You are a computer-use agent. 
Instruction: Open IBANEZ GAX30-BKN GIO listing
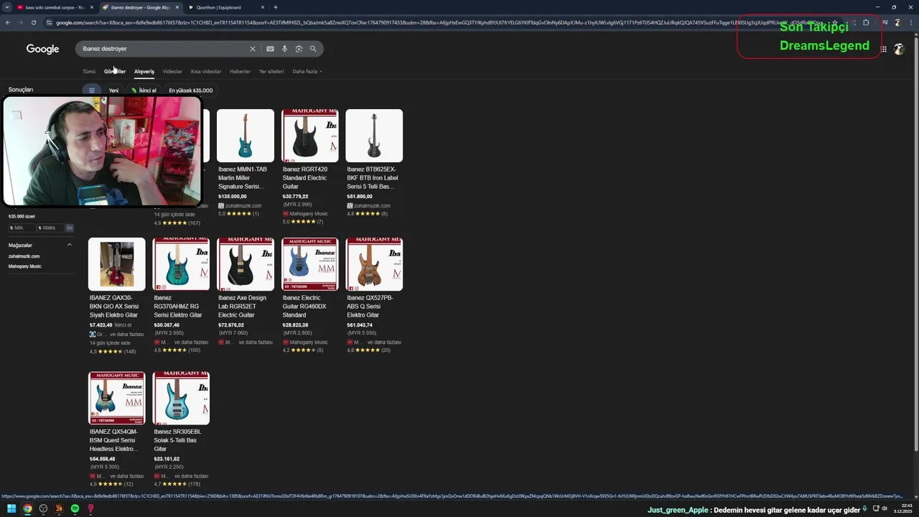point(116,296)
